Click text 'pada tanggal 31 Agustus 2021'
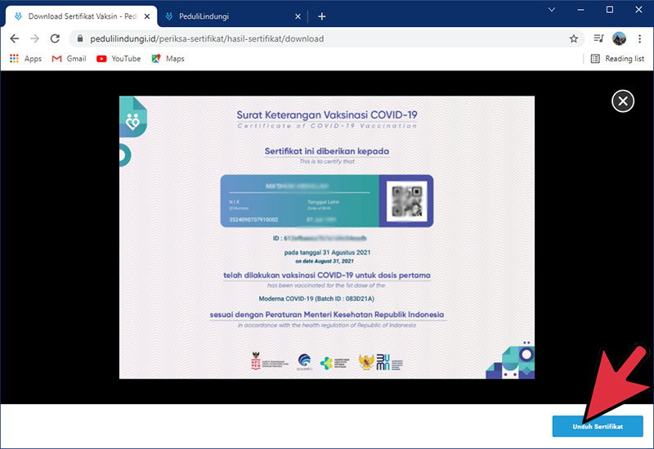This screenshot has height=449, width=654. coord(327,253)
